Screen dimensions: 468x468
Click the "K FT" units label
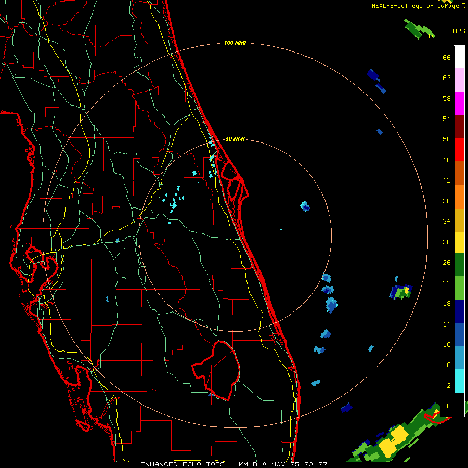tap(440, 36)
